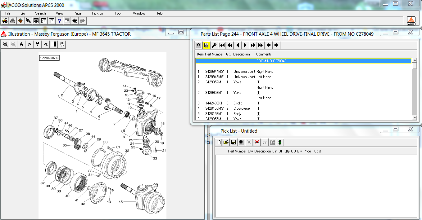Open the Pick List menu

[98, 13]
